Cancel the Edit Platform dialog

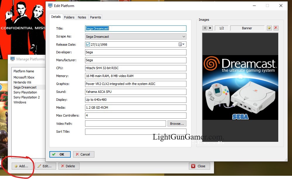[84, 154]
